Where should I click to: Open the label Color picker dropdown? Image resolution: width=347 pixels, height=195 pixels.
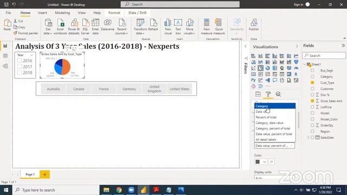tap(265, 162)
